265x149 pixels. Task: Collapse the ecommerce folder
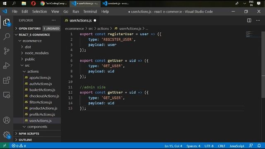[x=32, y=41]
